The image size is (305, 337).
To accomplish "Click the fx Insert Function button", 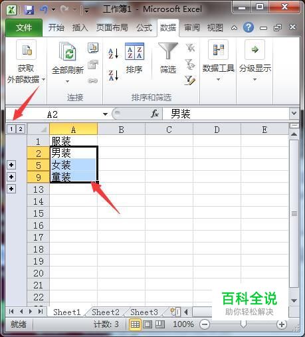I will point(155,114).
